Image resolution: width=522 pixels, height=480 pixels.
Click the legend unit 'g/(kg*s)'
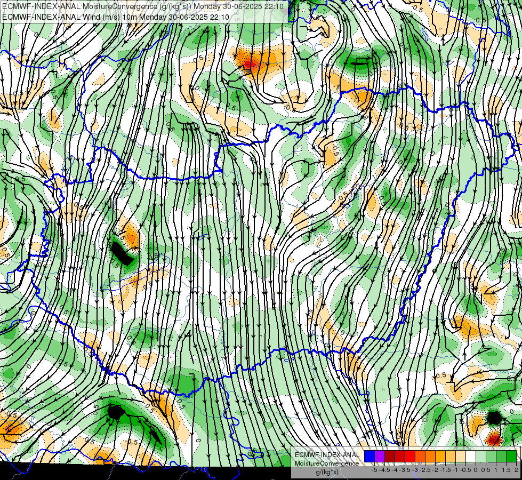click(327, 473)
